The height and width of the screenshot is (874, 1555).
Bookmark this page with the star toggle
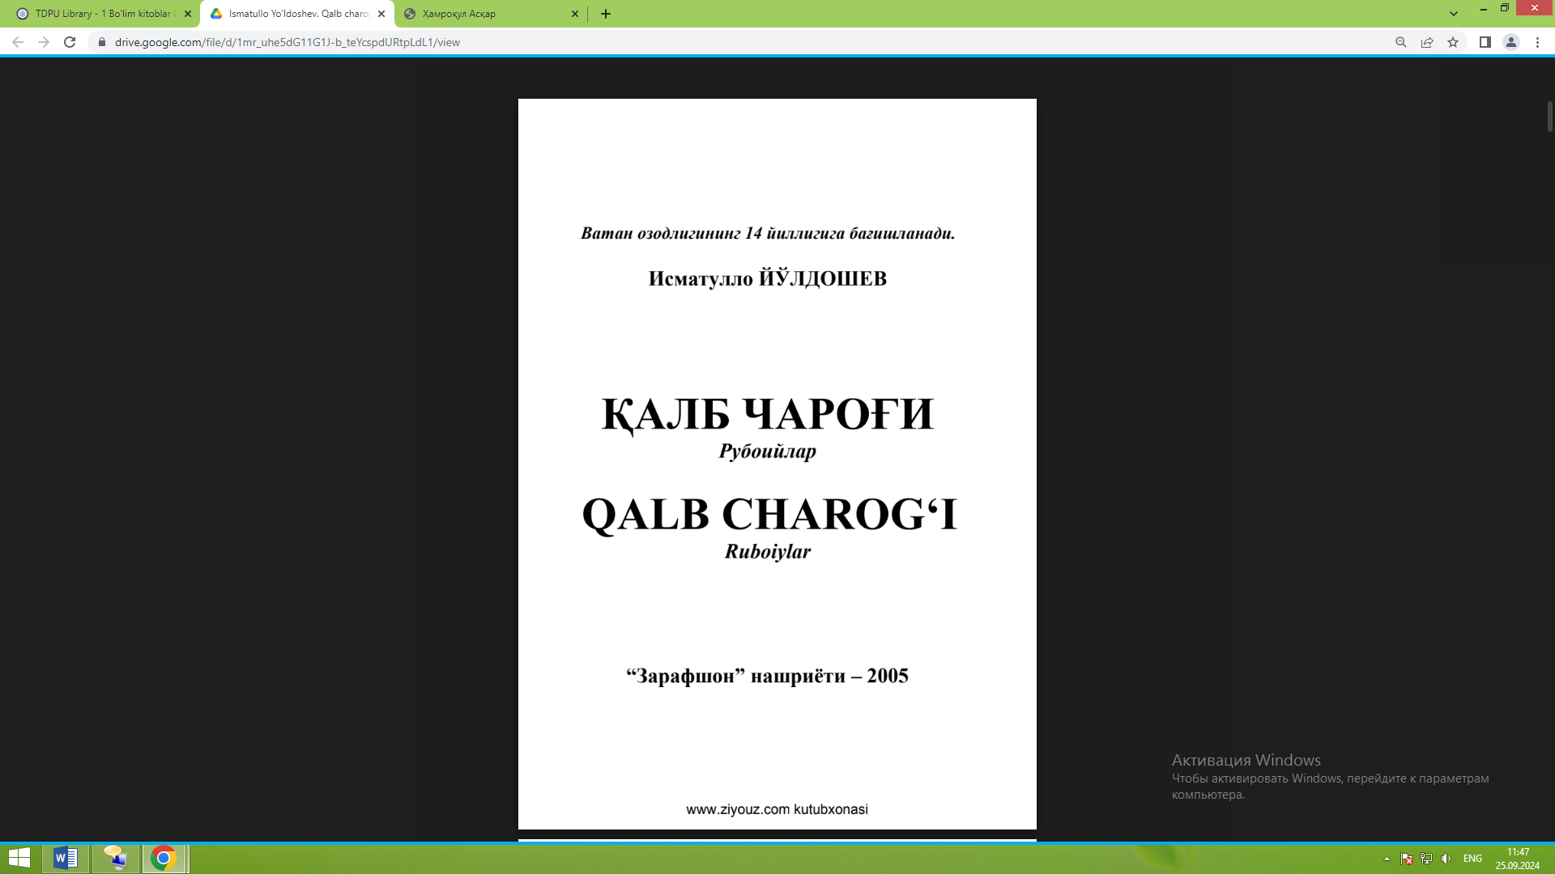point(1452,42)
